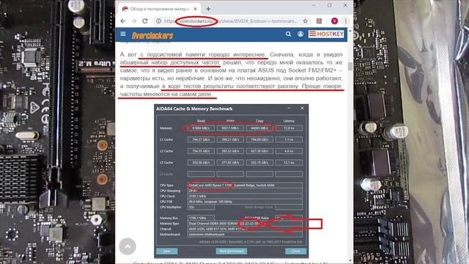This screenshot has height=264, width=469.
Task: Reload the current page
Action: pos(145,21)
